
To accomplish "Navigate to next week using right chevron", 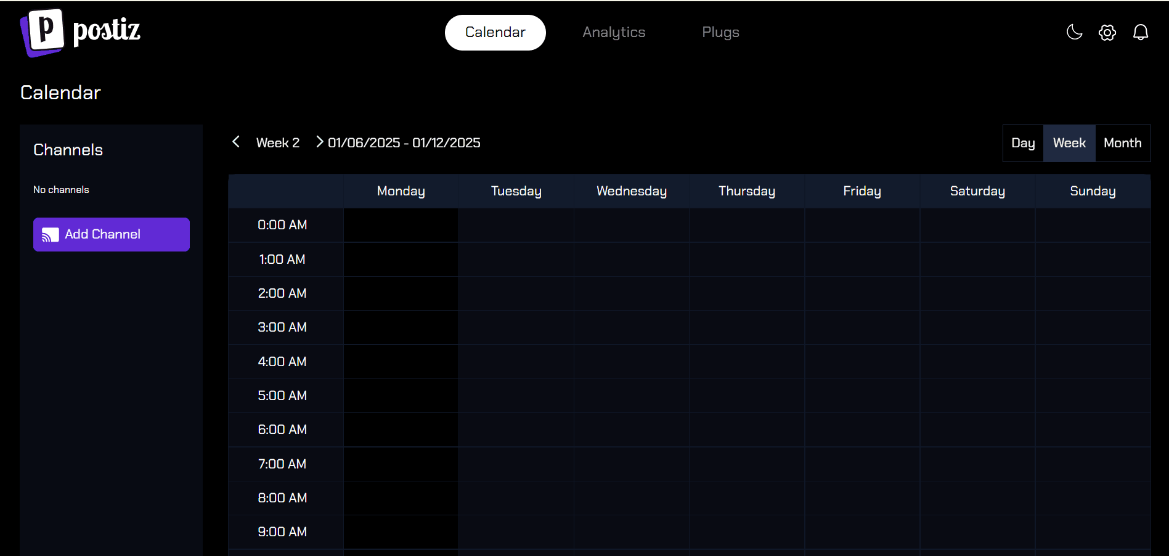I will (x=319, y=141).
